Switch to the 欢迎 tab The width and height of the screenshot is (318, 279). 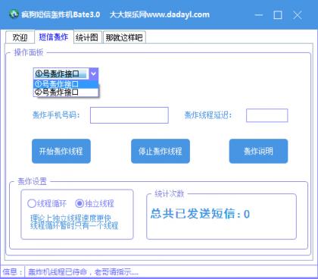click(x=20, y=37)
